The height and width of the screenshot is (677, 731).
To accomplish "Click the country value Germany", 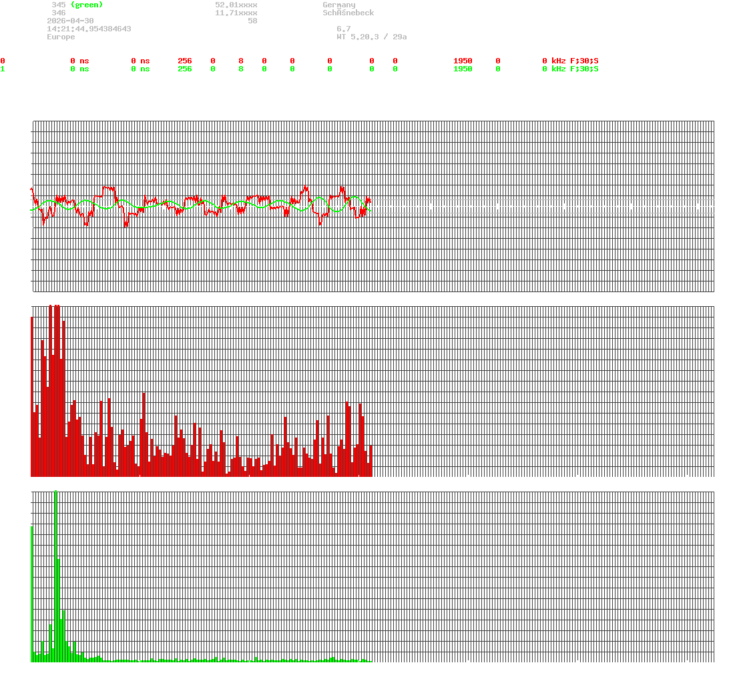I will (x=338, y=5).
